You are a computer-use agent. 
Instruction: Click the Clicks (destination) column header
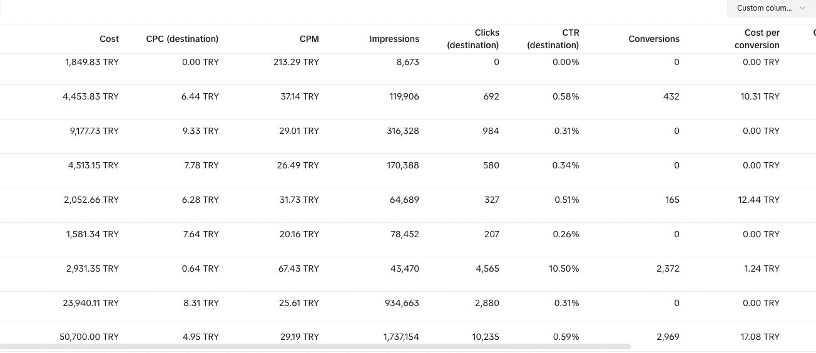pyautogui.click(x=477, y=39)
